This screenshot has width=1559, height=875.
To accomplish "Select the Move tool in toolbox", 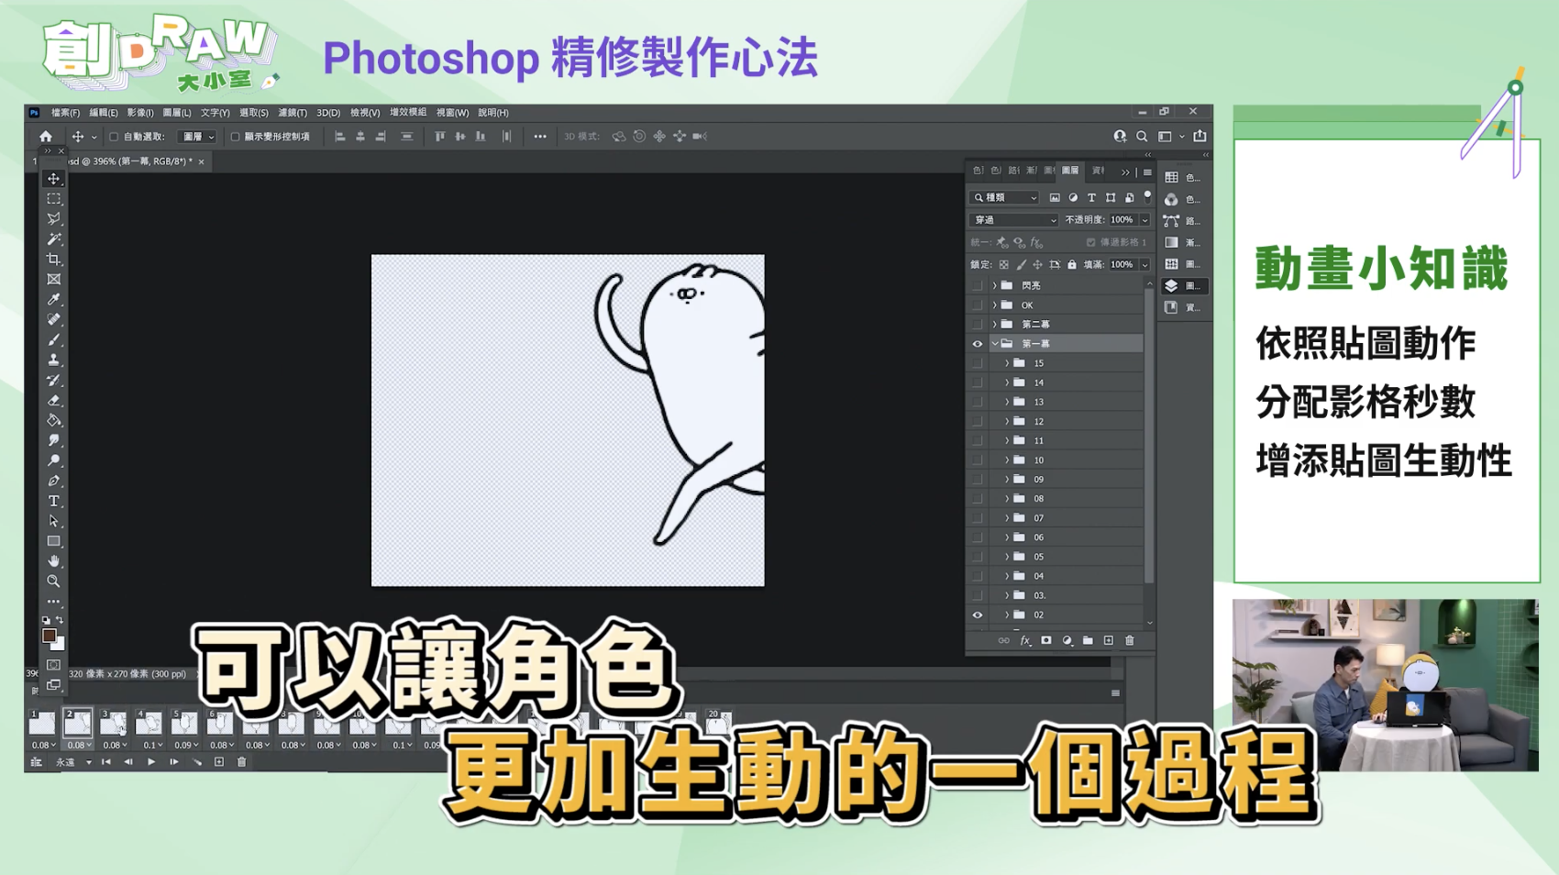I will (x=54, y=179).
